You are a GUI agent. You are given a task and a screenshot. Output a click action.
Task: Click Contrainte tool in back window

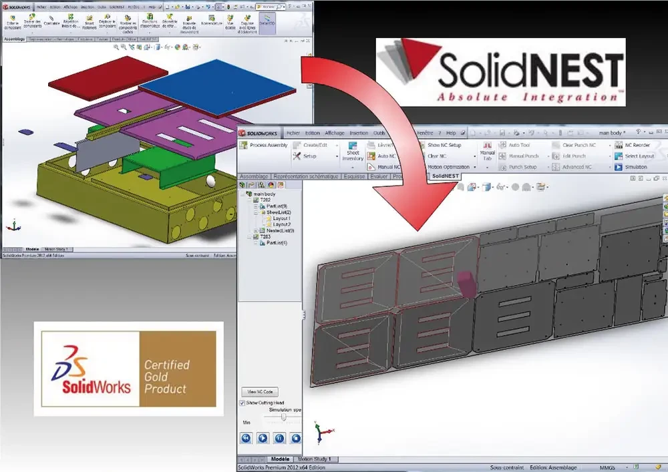[51, 21]
